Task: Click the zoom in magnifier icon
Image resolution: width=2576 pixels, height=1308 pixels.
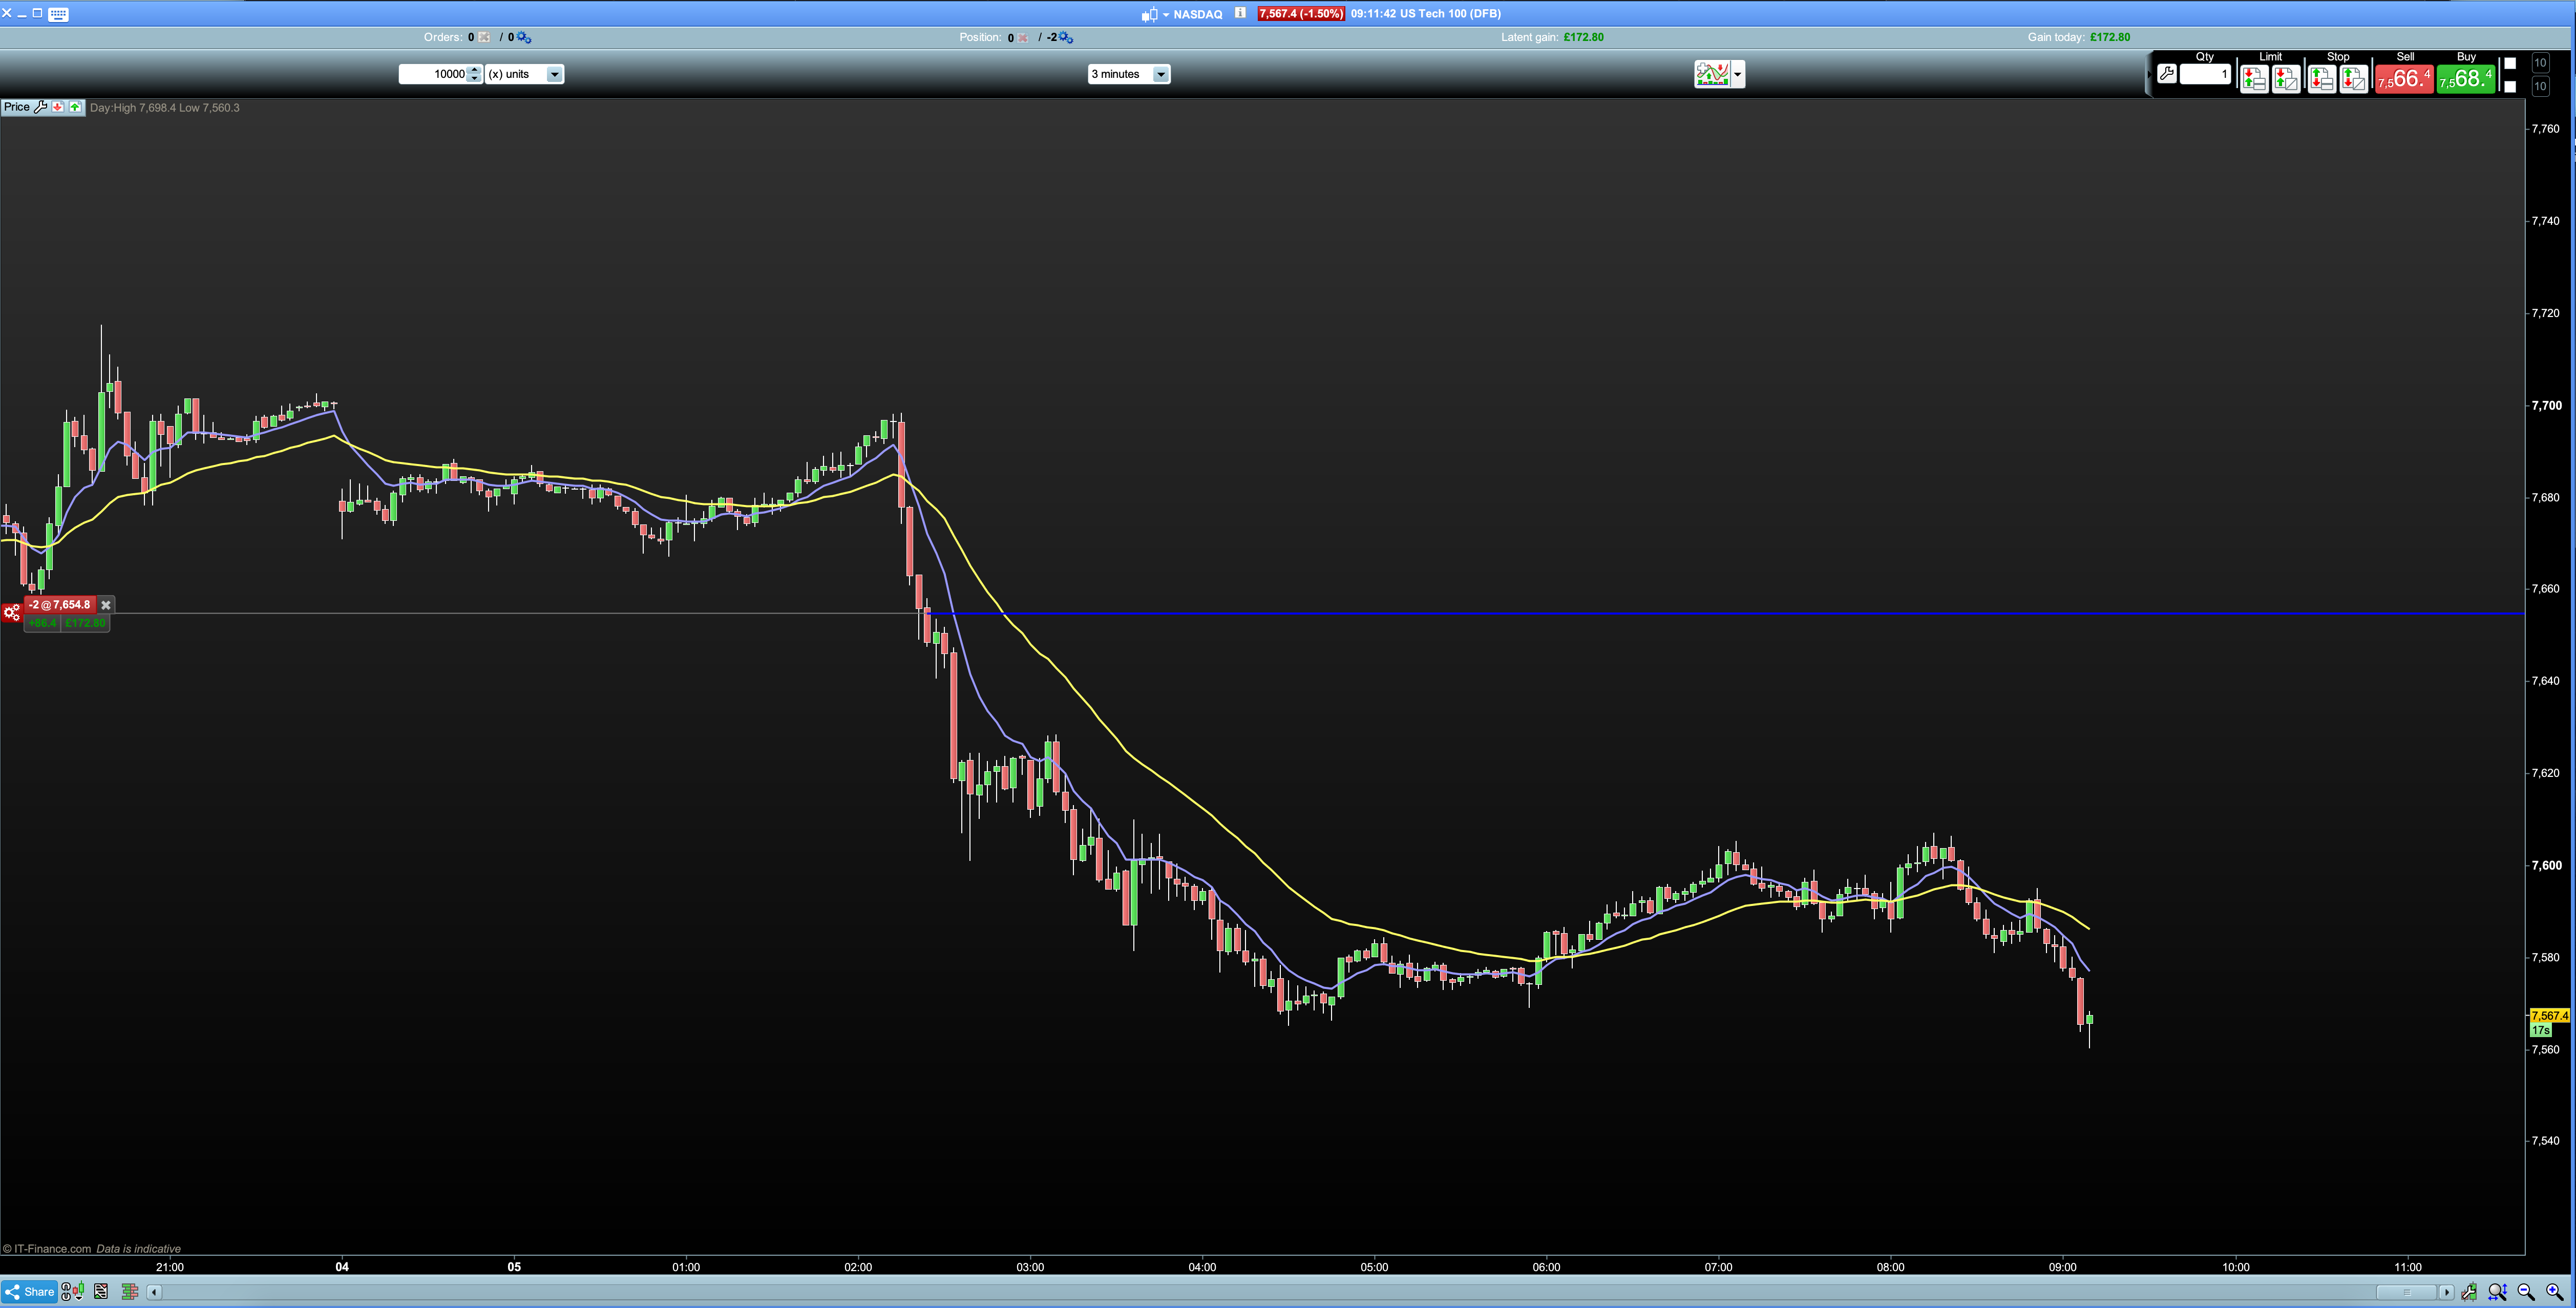Action: click(2553, 1291)
